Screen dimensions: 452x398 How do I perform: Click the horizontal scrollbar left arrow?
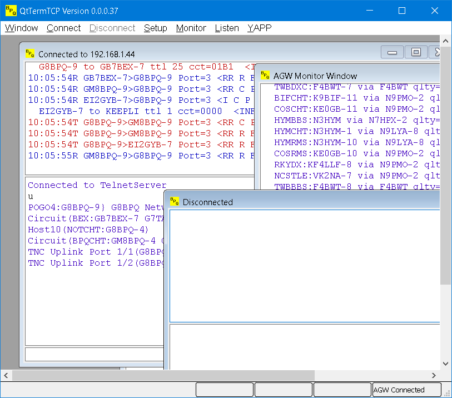[x=6, y=375]
